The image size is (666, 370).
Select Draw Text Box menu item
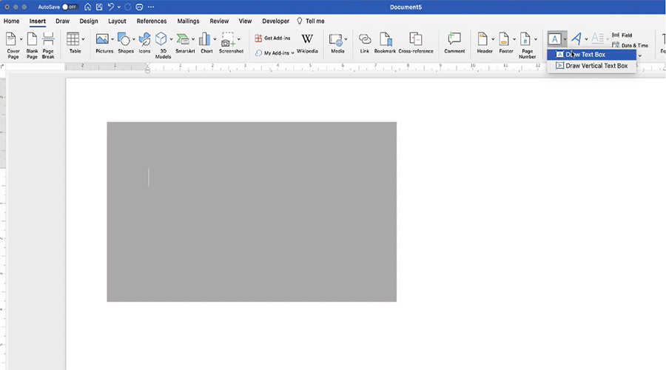(585, 55)
